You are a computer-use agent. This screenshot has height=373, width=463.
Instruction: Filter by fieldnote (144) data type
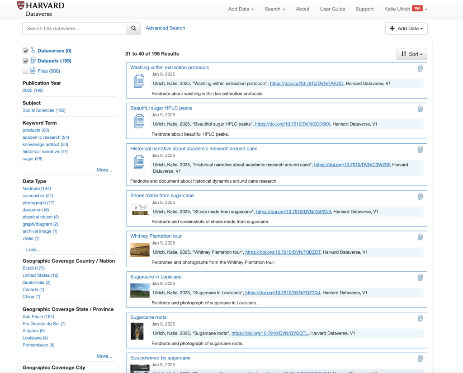37,189
